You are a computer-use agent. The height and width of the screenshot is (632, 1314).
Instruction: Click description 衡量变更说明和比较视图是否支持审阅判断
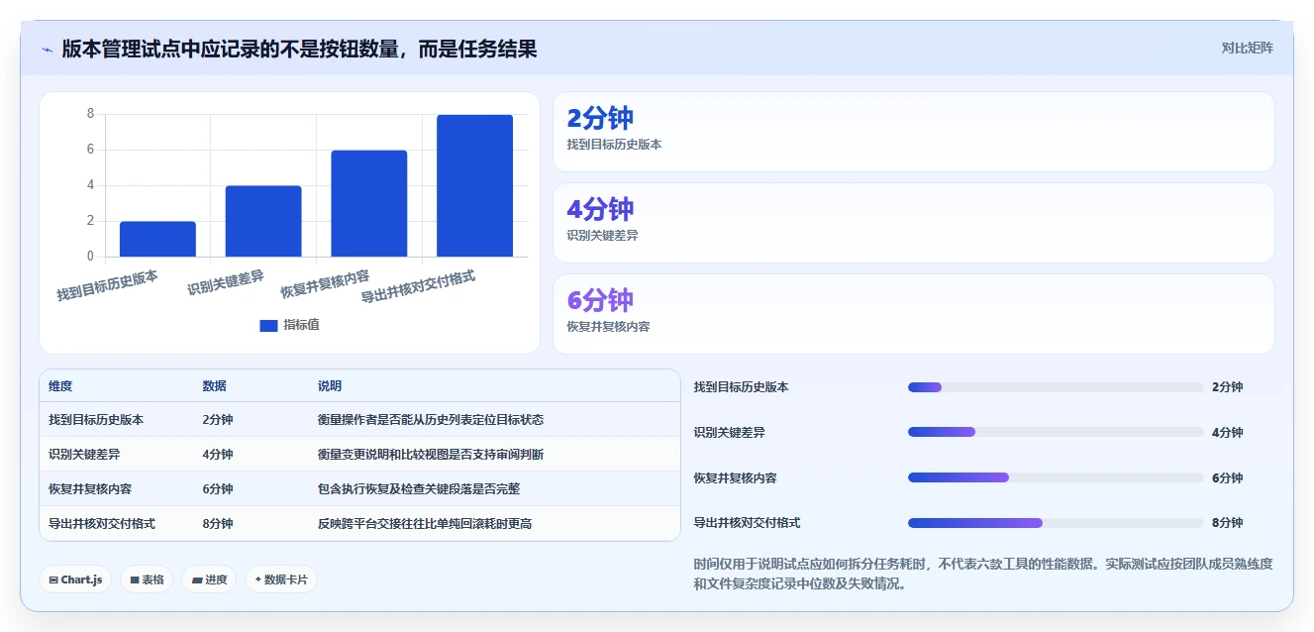pyautogui.click(x=431, y=455)
